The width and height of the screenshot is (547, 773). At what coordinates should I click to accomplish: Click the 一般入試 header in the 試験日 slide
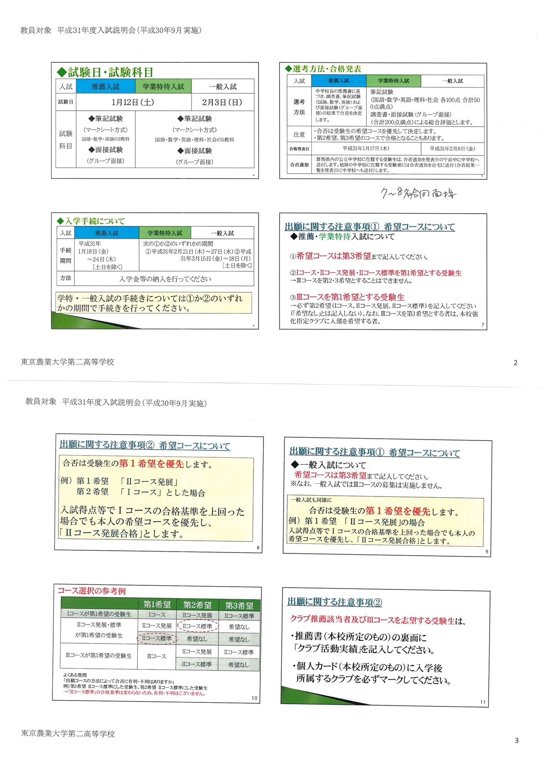pyautogui.click(x=223, y=87)
